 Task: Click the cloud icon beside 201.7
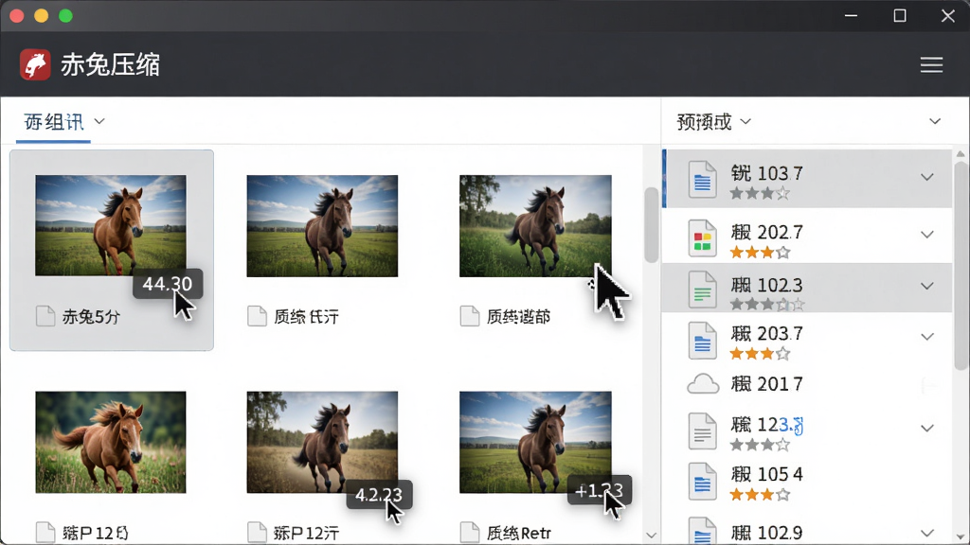click(x=703, y=384)
